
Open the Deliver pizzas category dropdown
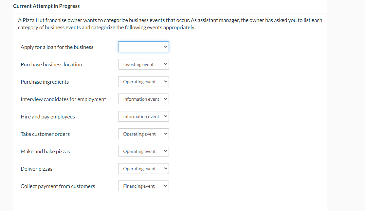tap(143, 168)
